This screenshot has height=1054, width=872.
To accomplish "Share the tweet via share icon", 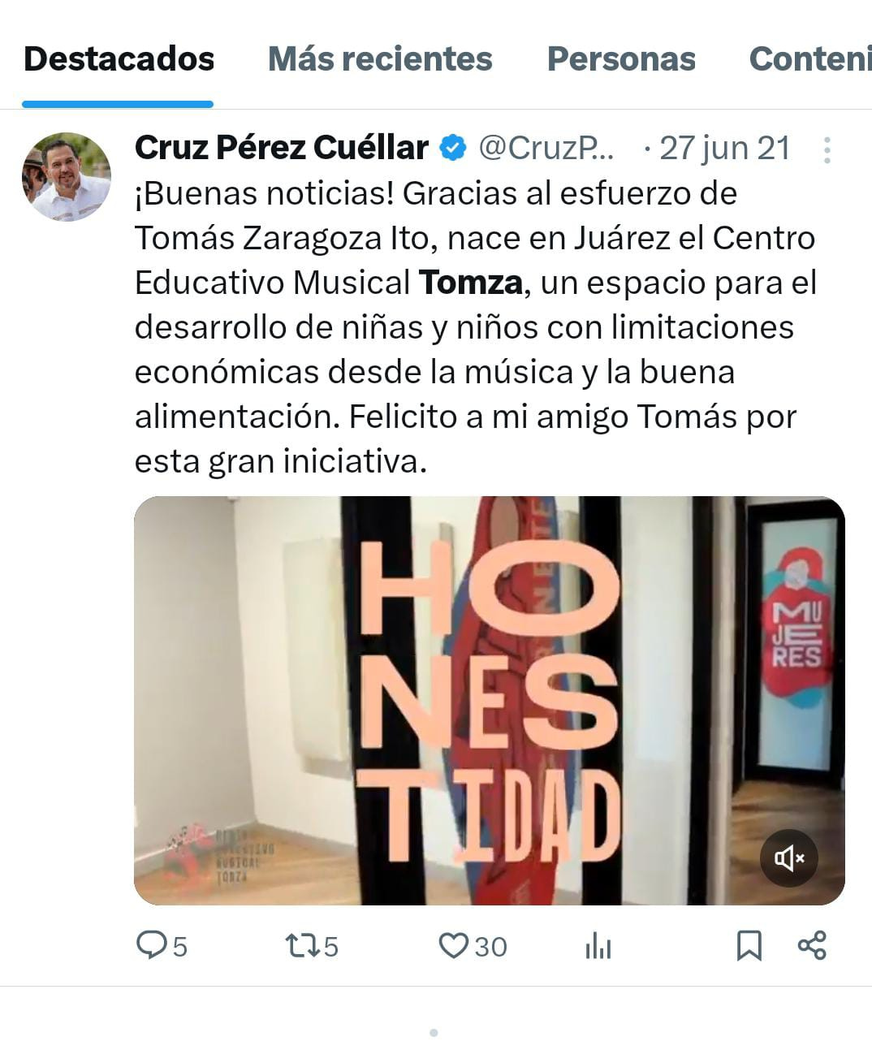I will click(x=812, y=945).
